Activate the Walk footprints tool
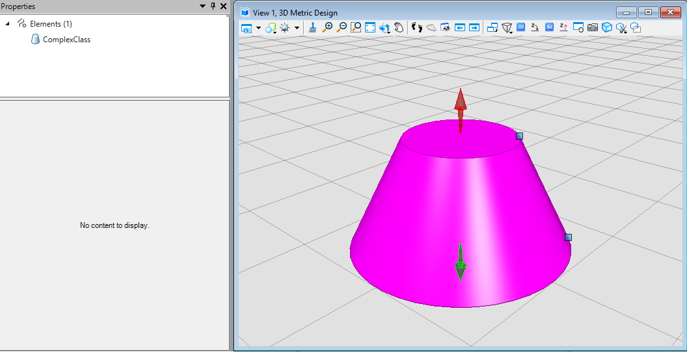687x352 pixels. click(417, 27)
